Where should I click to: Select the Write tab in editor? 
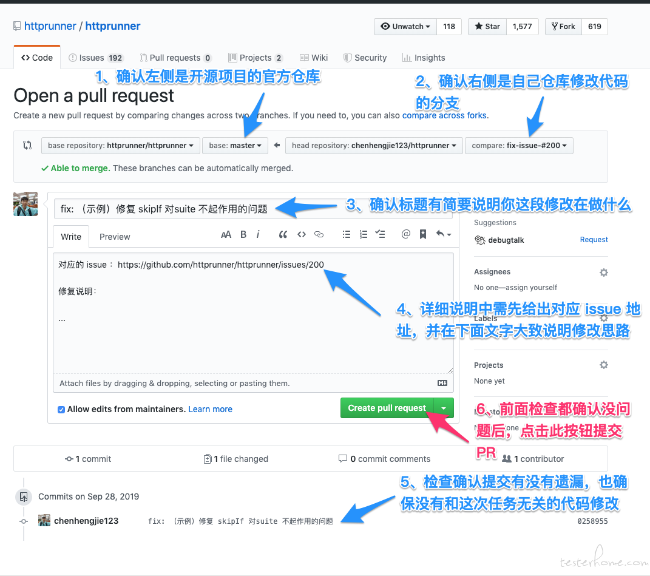coord(71,237)
